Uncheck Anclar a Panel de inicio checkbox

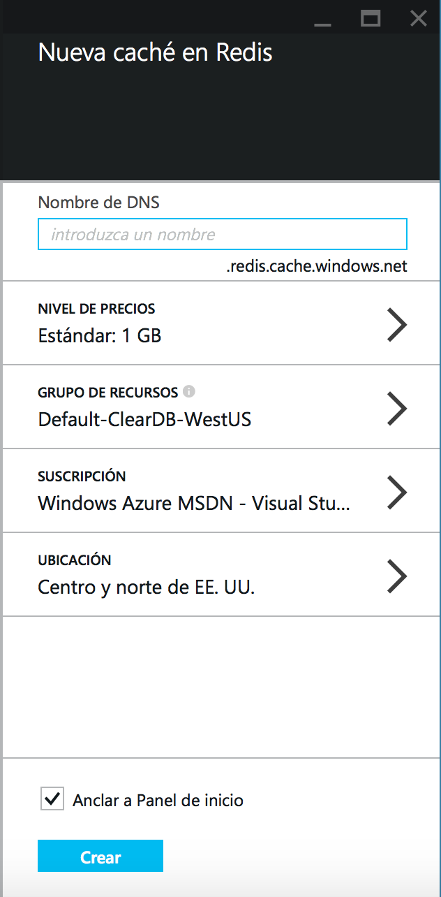52,799
